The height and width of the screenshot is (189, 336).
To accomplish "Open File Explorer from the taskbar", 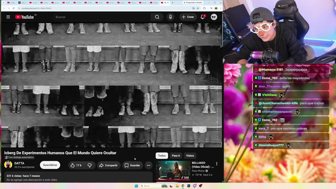I will [x=177, y=186].
